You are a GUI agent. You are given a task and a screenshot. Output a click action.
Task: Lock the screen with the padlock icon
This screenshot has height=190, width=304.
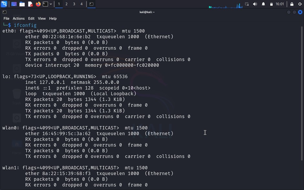(x=292, y=4)
